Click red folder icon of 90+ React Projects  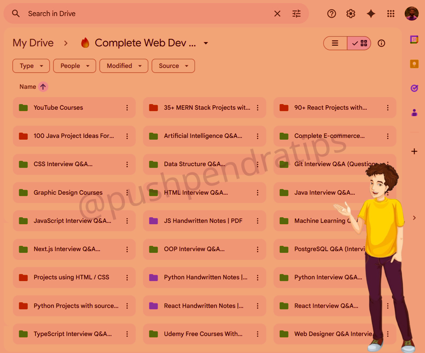pos(284,108)
